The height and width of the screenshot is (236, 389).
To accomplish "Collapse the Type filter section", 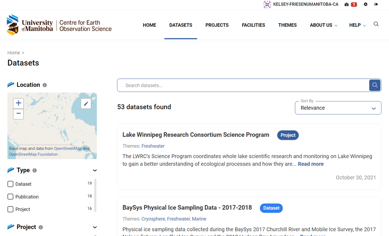I will tap(95, 170).
